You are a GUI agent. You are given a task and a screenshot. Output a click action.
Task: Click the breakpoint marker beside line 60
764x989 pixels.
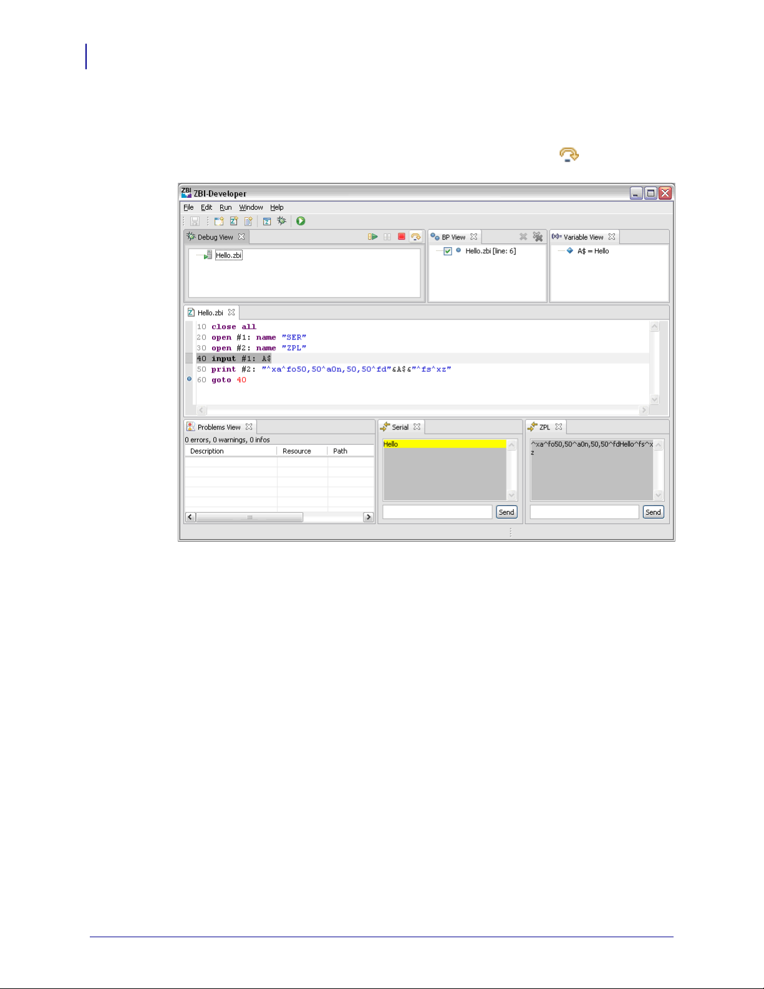(190, 379)
